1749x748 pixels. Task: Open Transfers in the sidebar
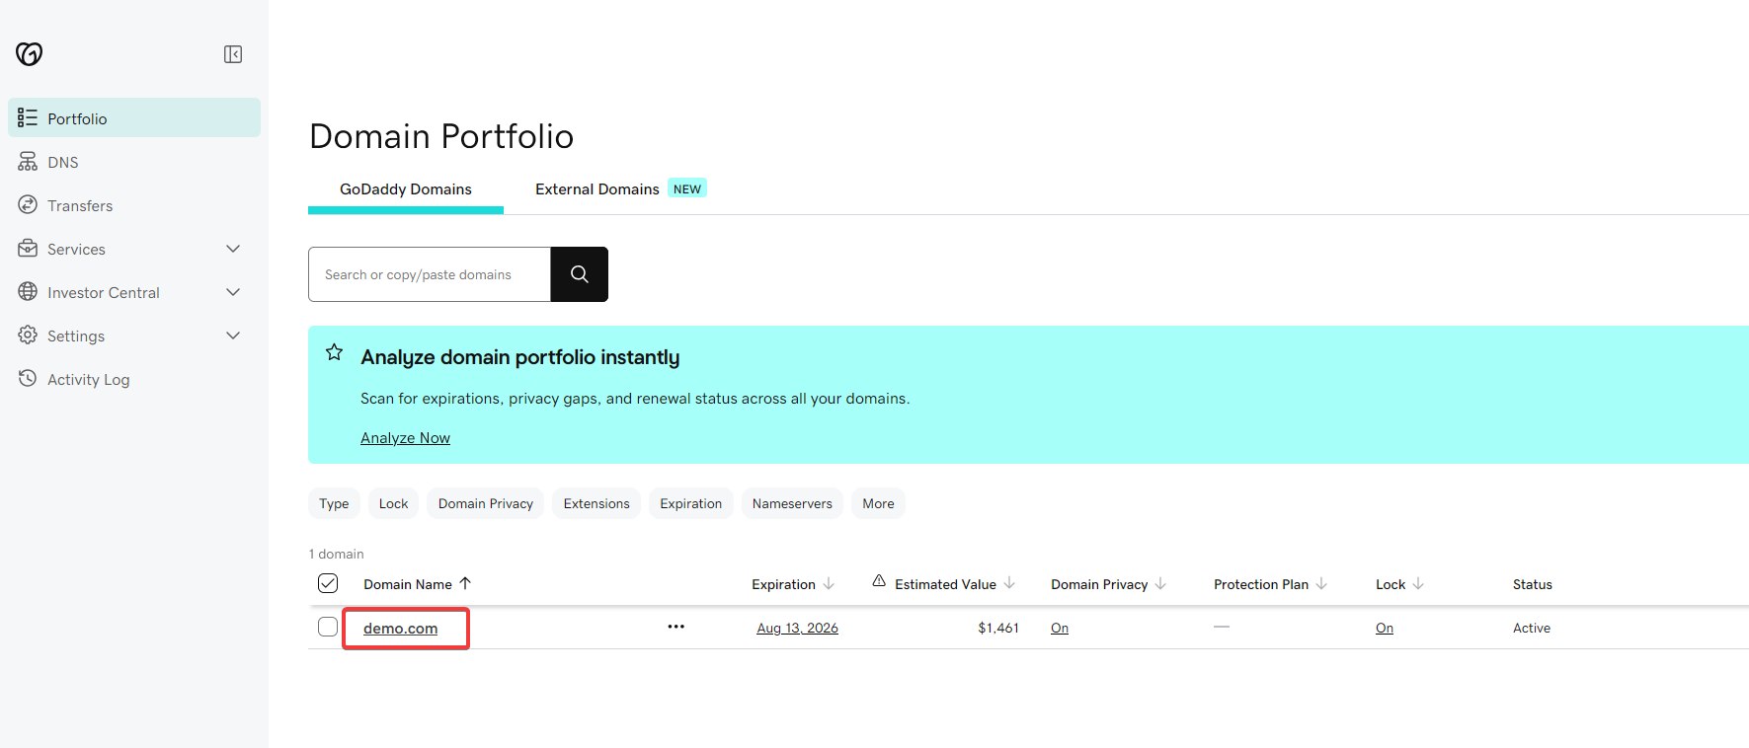(134, 205)
